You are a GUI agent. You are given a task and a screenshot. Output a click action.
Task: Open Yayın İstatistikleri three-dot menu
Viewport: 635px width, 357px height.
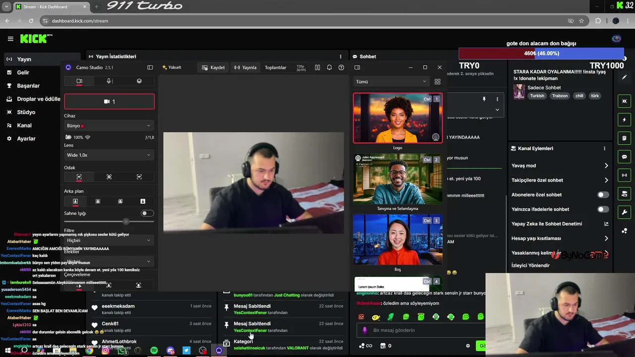[340, 57]
